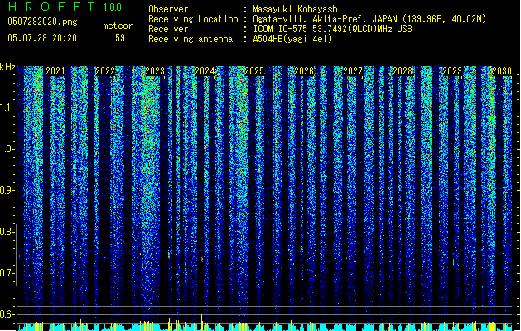Click the 2025 time marker

[254, 71]
